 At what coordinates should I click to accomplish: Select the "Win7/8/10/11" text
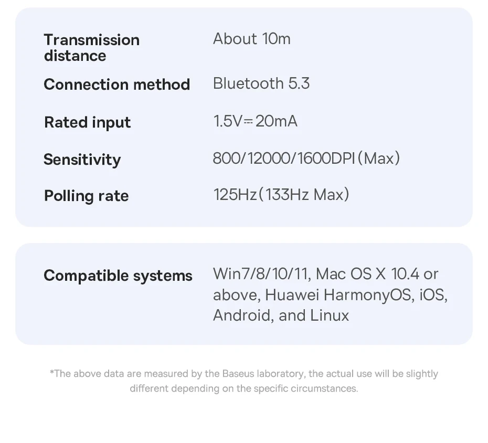click(x=261, y=274)
